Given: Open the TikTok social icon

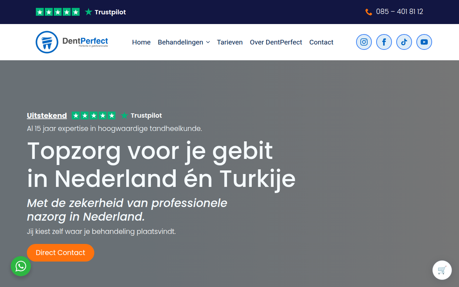Looking at the screenshot, I should tap(404, 42).
